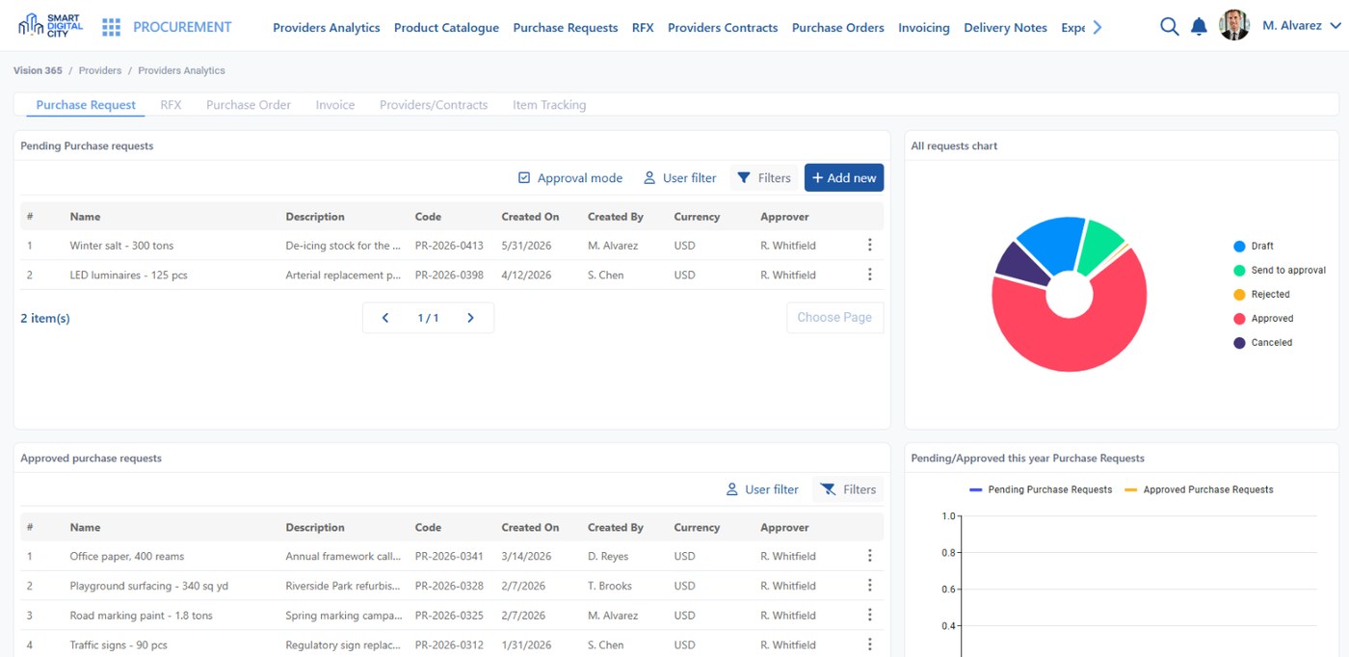Go to the next page of pending requests
This screenshot has width=1349, height=657.
coord(470,318)
